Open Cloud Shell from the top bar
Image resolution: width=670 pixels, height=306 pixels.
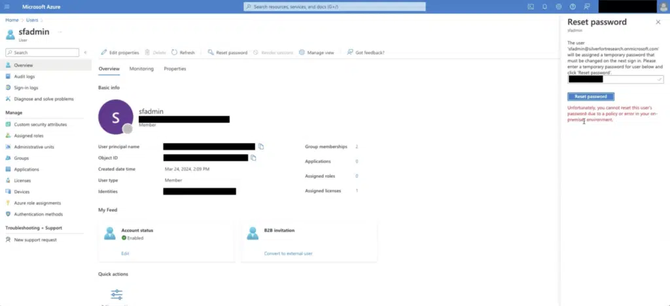[x=531, y=7]
